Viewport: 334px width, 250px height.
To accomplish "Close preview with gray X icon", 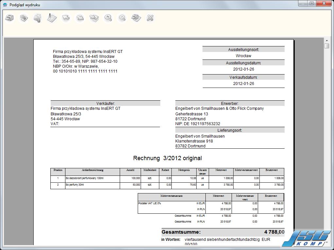I will pos(150,18).
